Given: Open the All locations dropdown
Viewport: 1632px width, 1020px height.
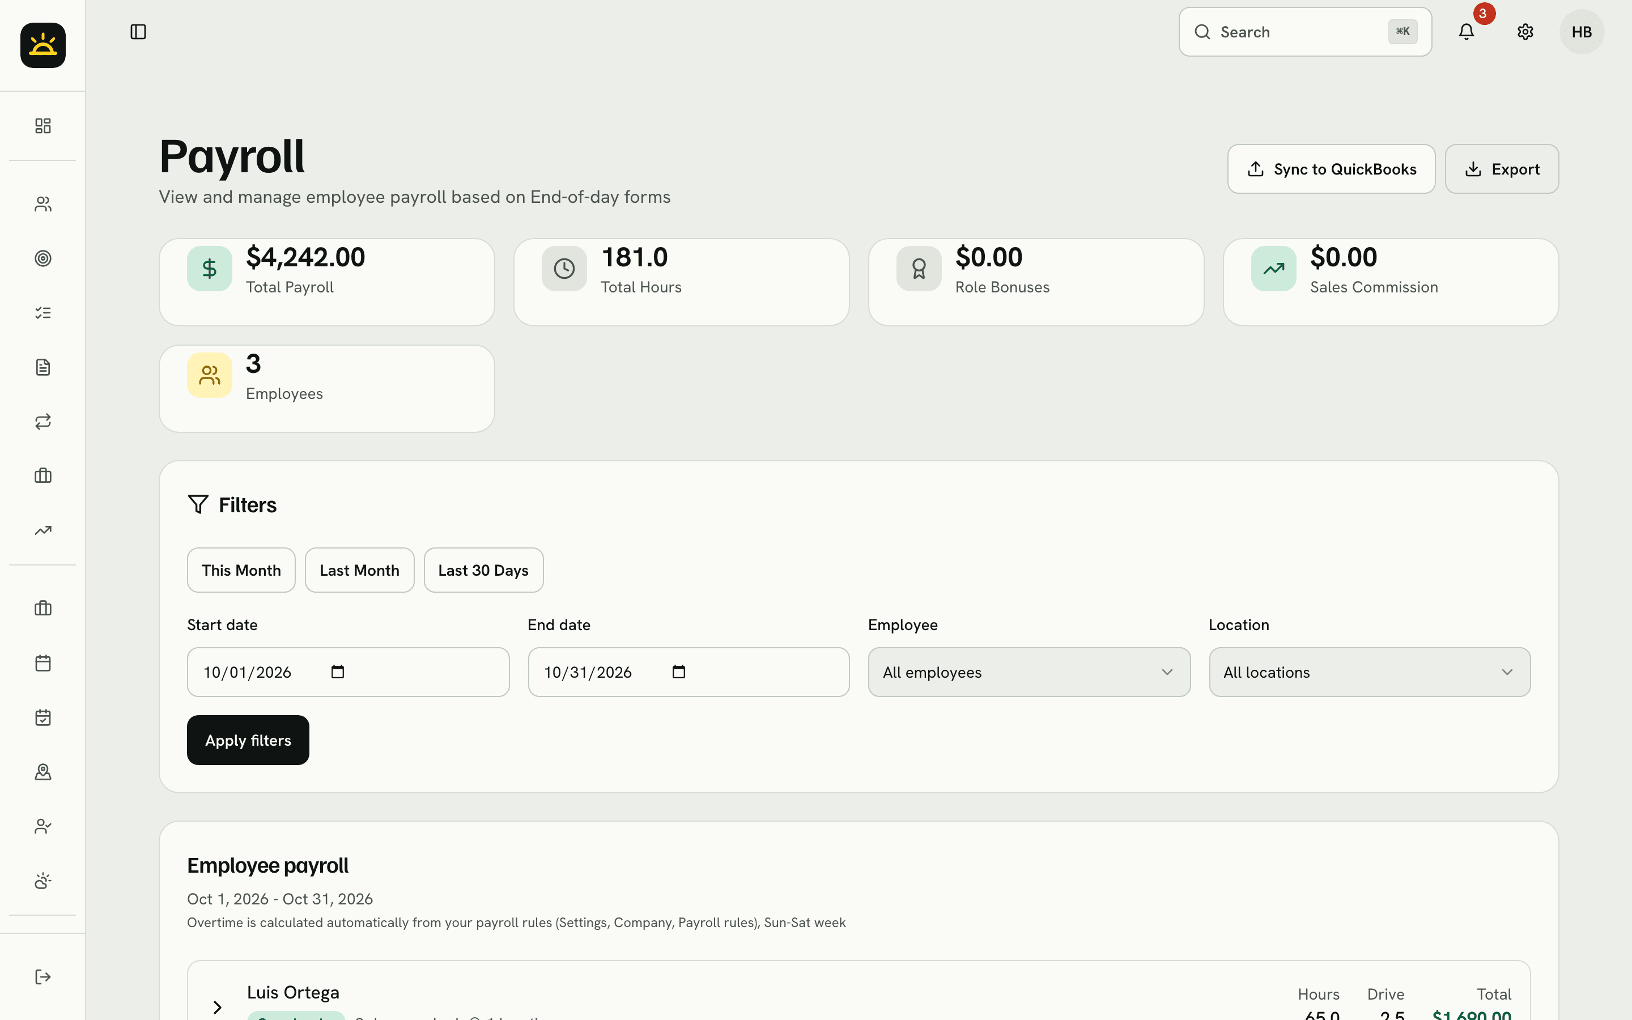Looking at the screenshot, I should (1370, 672).
